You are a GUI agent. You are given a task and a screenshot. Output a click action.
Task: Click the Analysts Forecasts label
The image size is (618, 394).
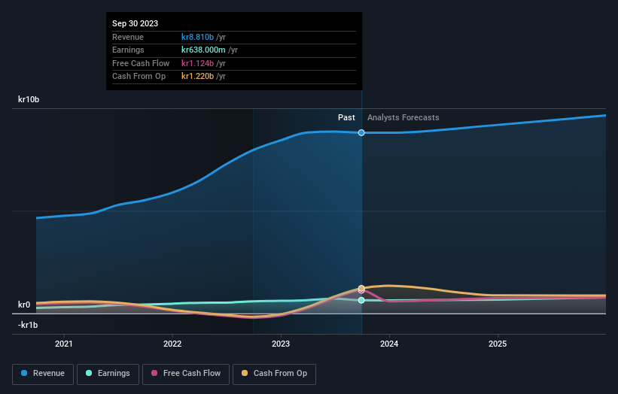[403, 117]
